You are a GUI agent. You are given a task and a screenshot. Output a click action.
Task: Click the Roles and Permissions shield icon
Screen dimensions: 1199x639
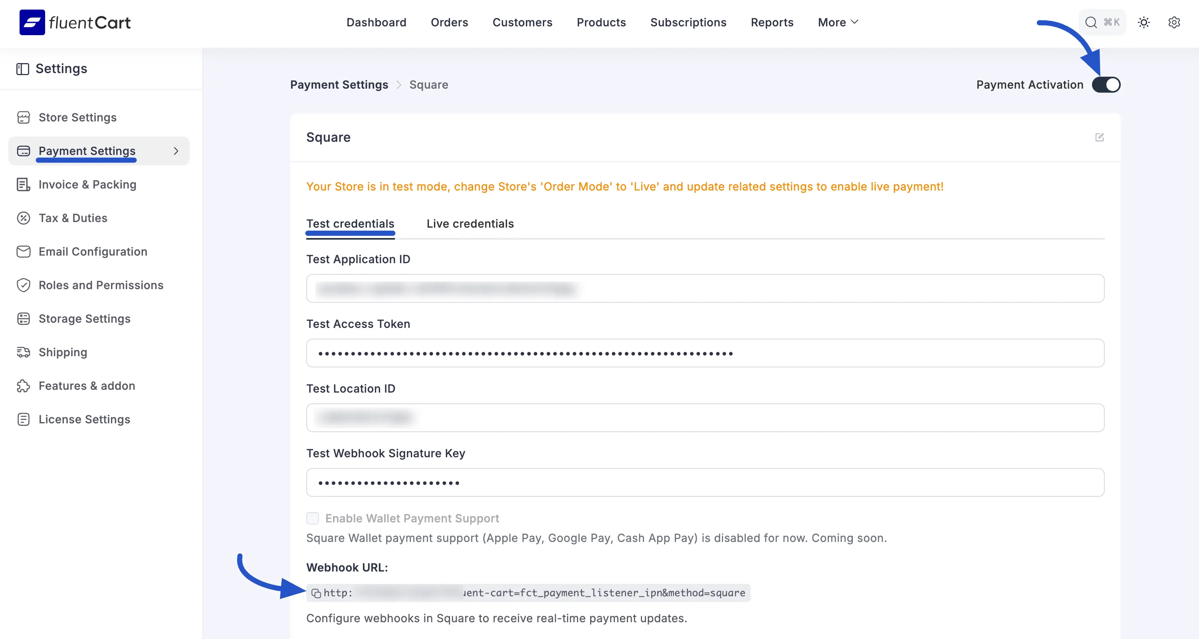pyautogui.click(x=23, y=285)
